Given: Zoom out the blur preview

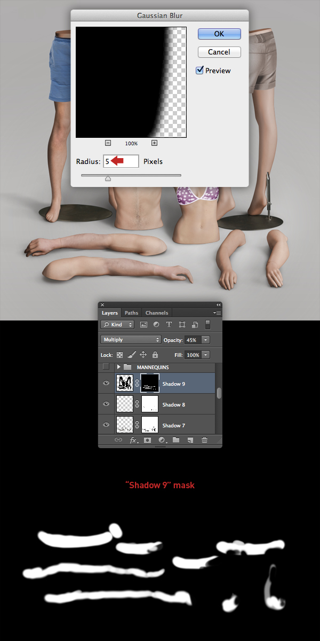Looking at the screenshot, I should 108,143.
